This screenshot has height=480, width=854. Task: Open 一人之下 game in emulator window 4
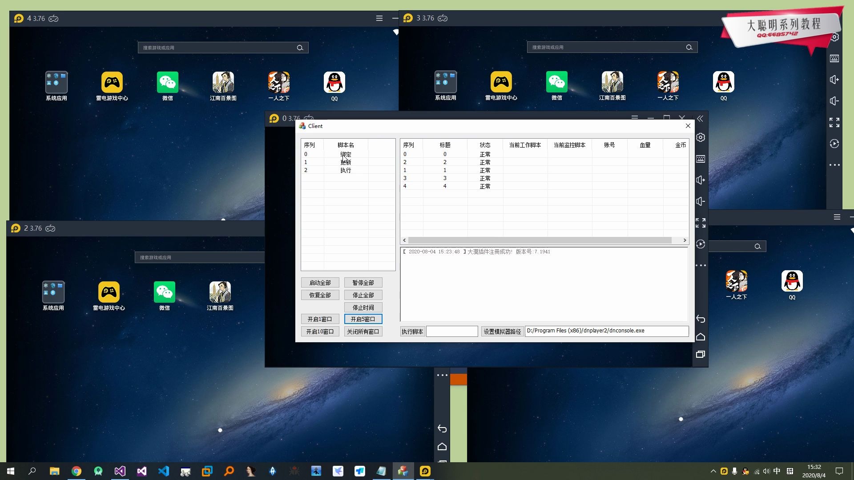(278, 82)
